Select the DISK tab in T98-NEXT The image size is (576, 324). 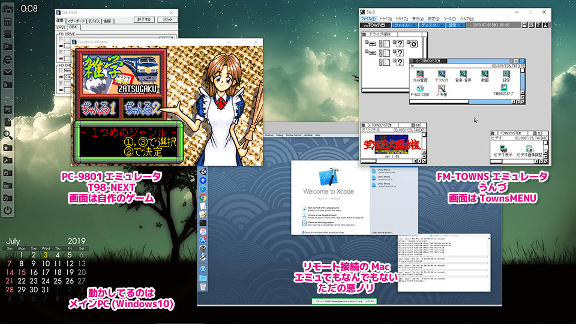pos(73,27)
